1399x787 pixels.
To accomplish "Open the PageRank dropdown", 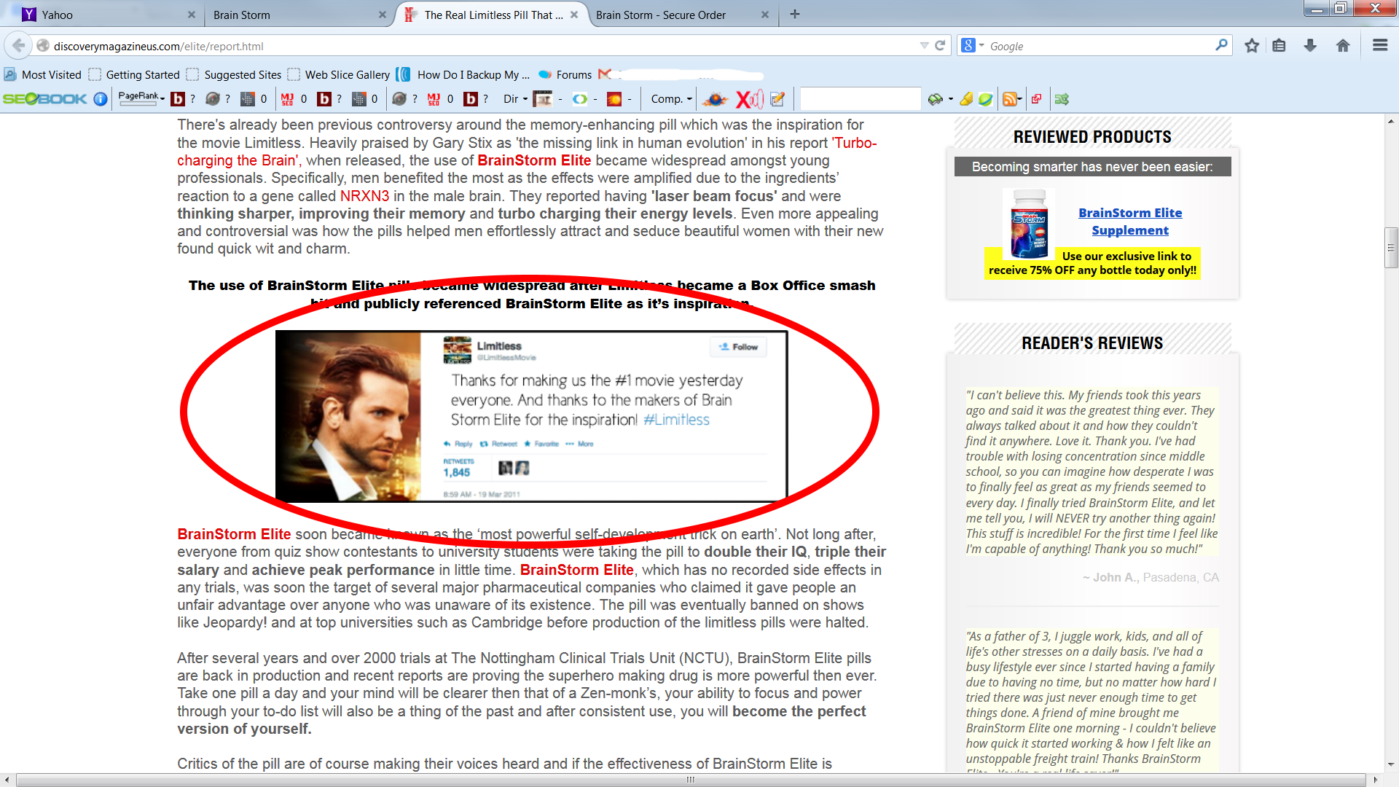I will (141, 98).
